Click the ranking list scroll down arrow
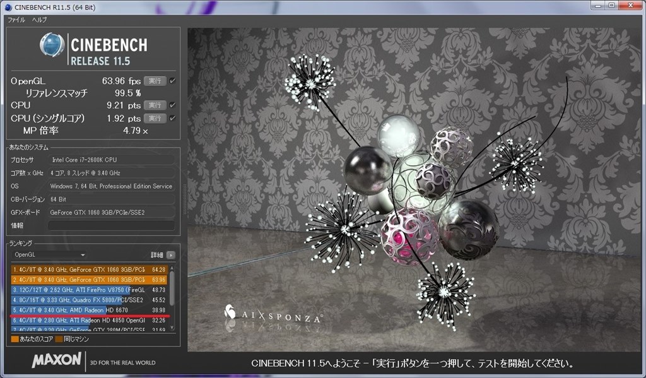 (x=172, y=328)
